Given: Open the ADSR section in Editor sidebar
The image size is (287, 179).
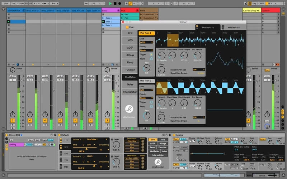Looking at the screenshot, I should 130,48.
